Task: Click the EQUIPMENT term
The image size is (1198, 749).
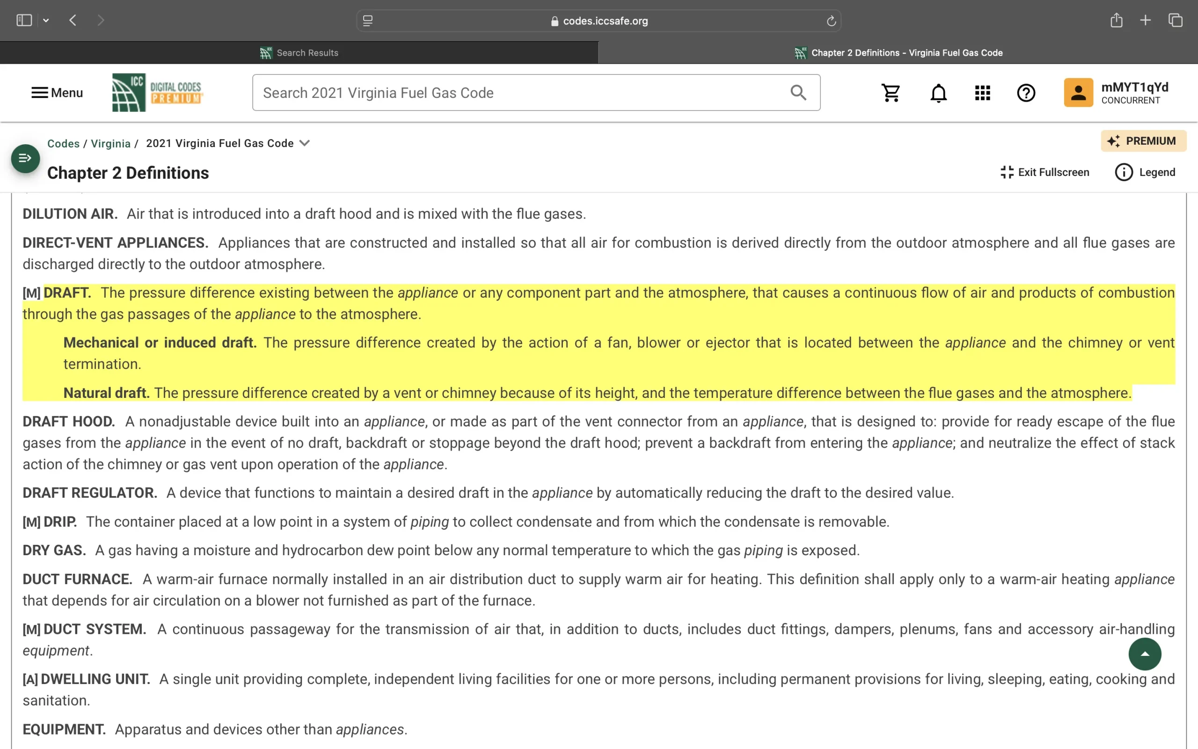Action: pos(65,730)
